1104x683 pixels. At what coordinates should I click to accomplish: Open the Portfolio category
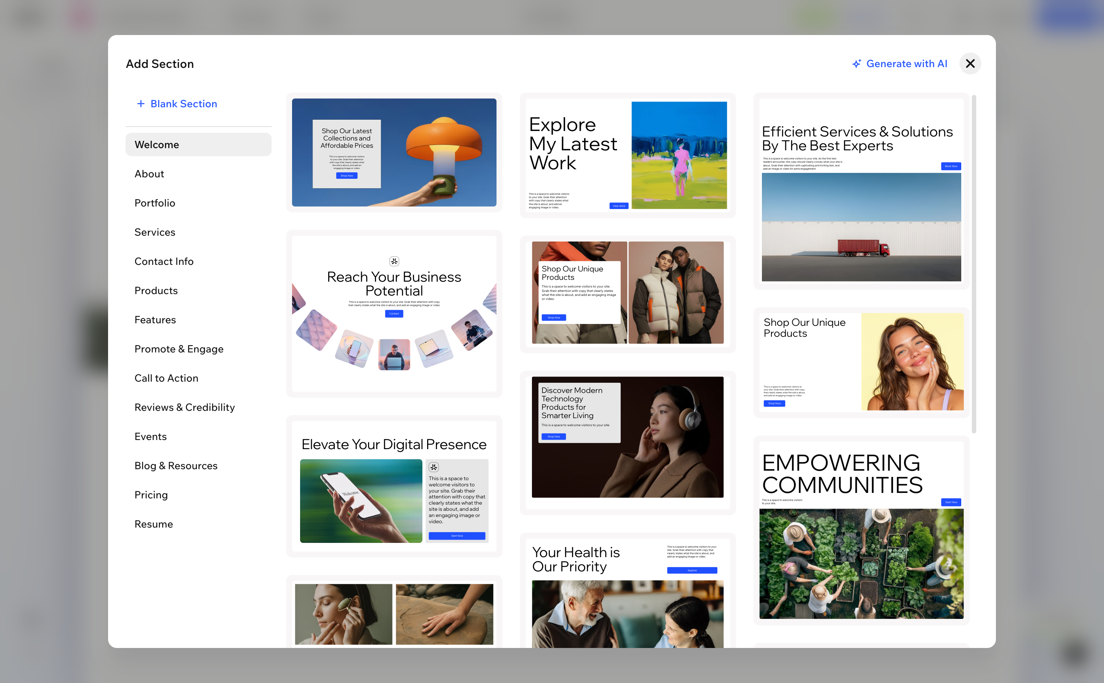point(198,203)
